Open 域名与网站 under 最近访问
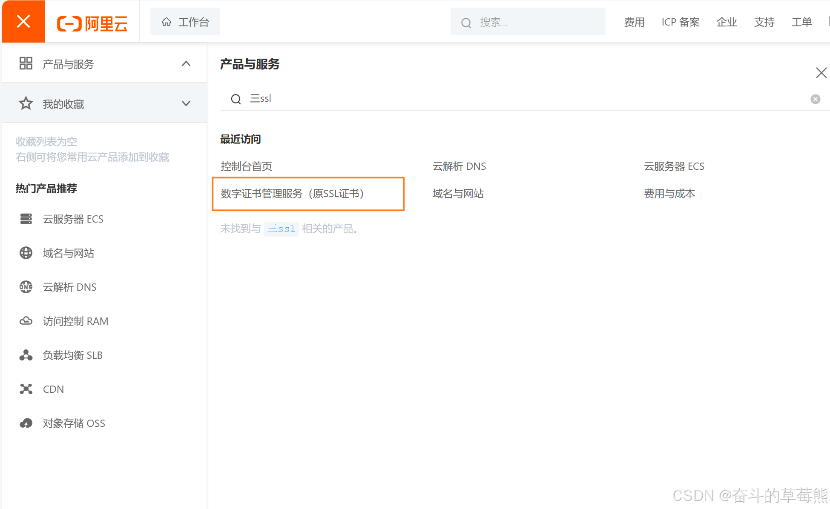 (x=458, y=194)
